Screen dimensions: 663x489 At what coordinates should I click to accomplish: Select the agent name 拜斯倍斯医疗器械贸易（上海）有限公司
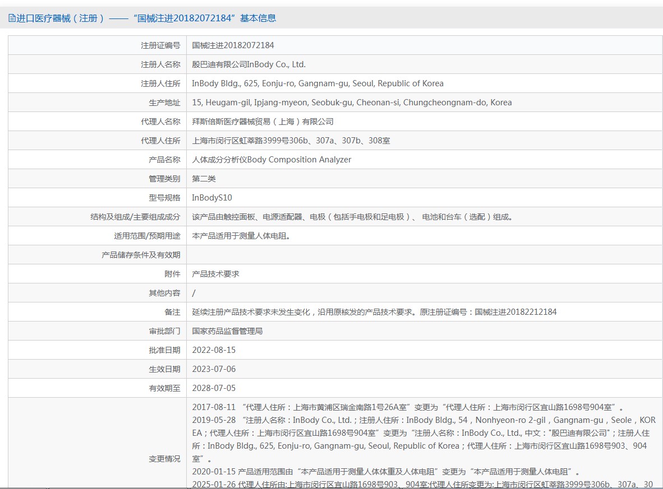point(263,122)
